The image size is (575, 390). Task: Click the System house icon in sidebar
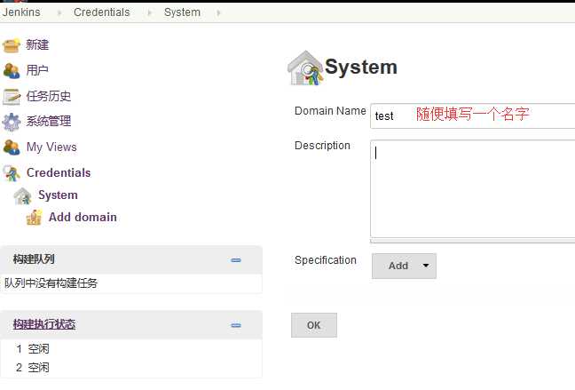22,195
